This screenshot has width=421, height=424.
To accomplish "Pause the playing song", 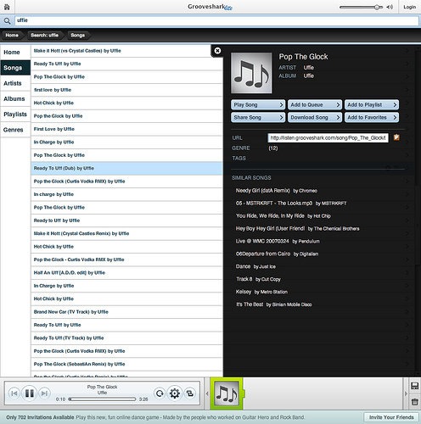I will click(x=30, y=393).
